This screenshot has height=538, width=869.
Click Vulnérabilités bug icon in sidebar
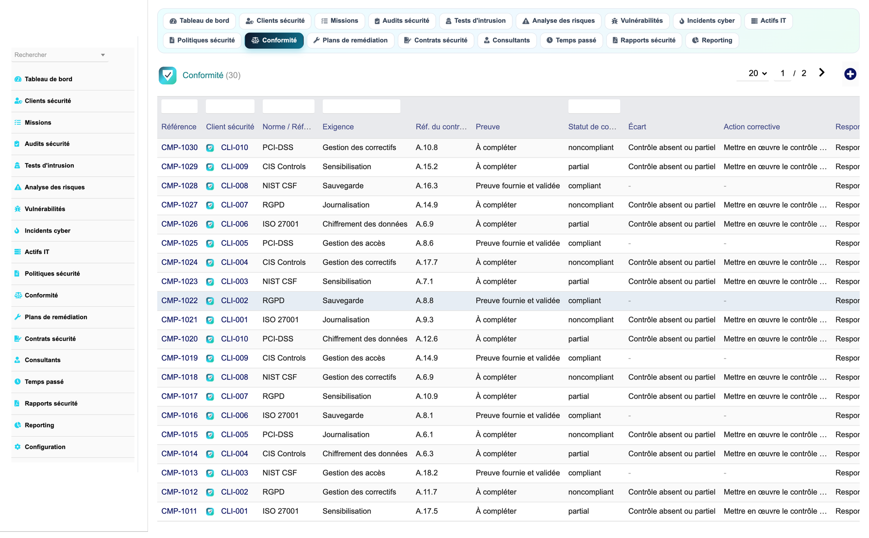pos(18,209)
